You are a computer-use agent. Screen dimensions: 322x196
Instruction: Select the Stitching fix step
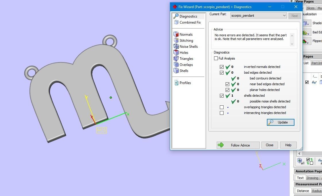183,40
